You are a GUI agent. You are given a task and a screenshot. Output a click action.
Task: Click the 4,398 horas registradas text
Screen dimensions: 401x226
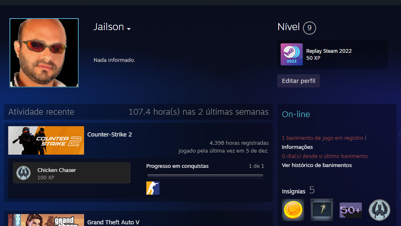[239, 143]
